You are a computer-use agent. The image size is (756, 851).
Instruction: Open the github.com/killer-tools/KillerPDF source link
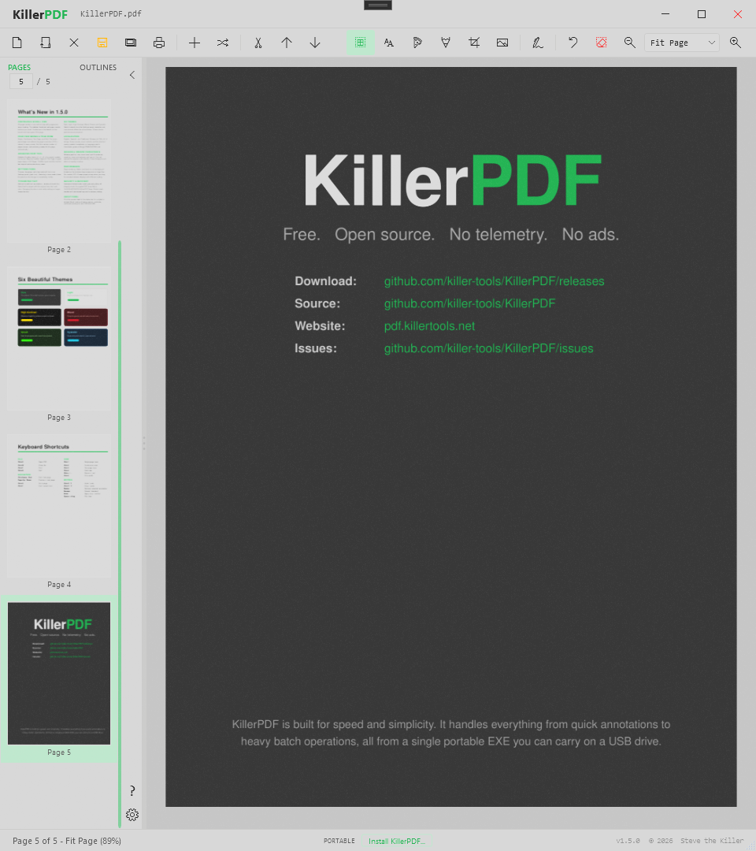(x=469, y=303)
